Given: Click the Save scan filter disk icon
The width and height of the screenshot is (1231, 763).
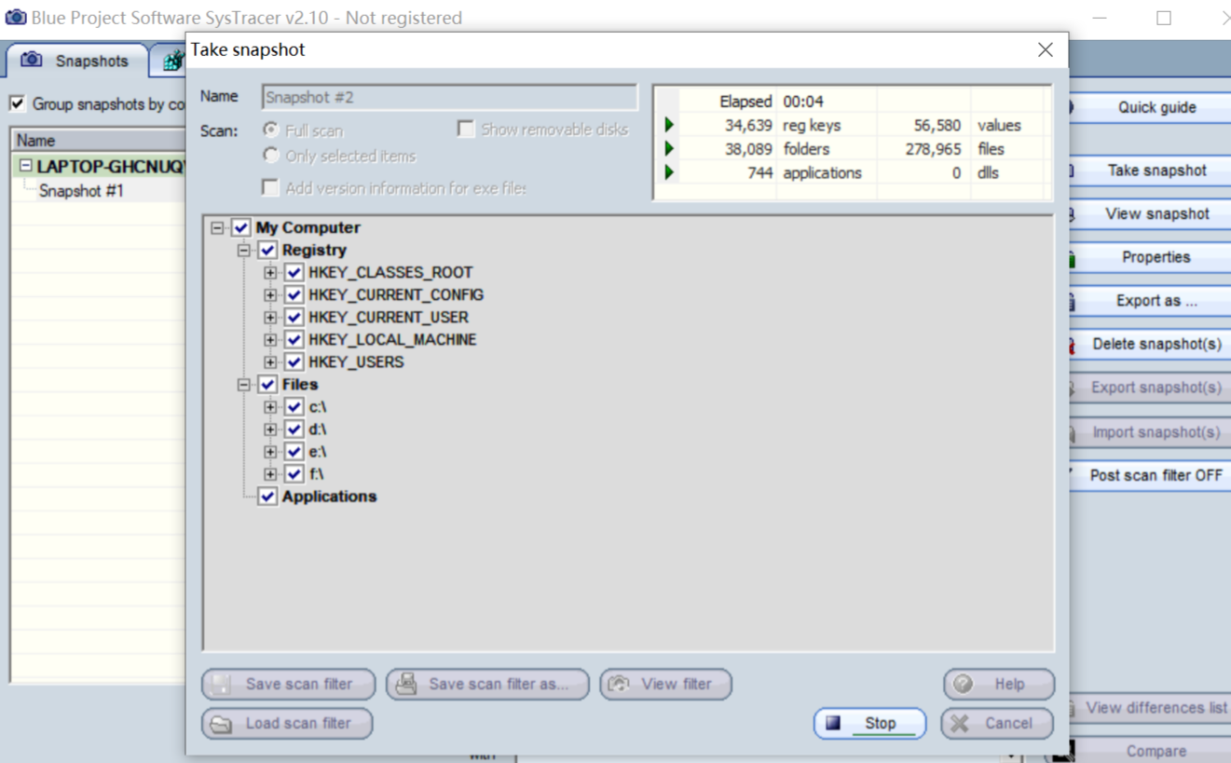Looking at the screenshot, I should (x=221, y=684).
